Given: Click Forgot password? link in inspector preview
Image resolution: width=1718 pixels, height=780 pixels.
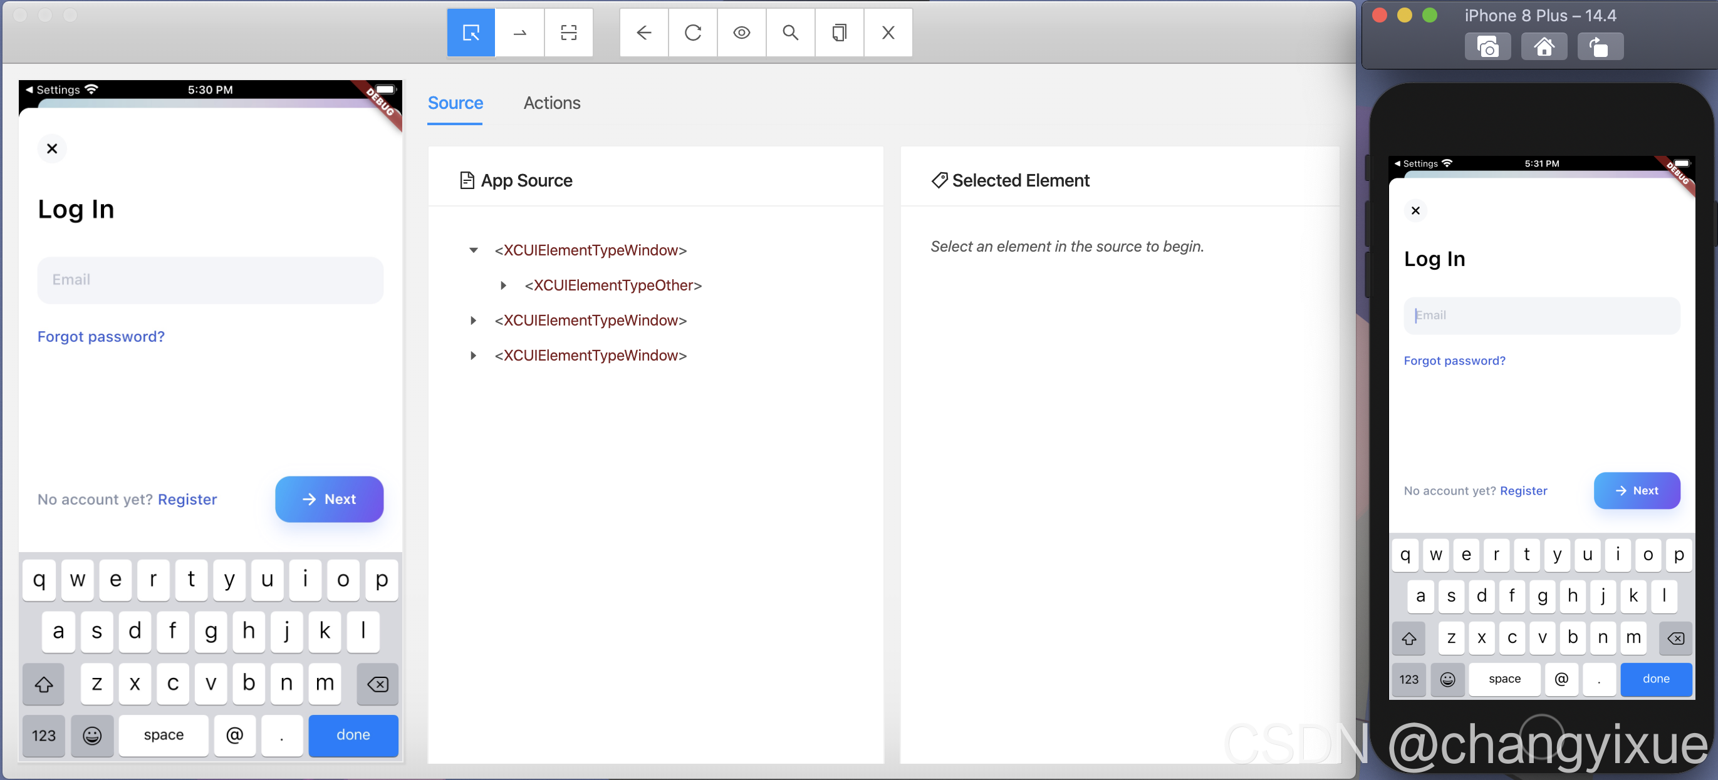Looking at the screenshot, I should click(101, 336).
